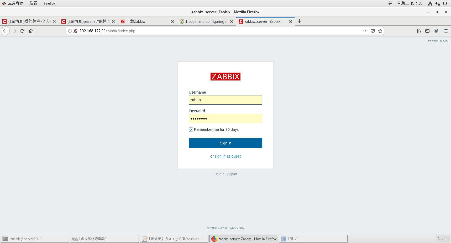
Task: Open the Firefox home page icon
Action: pos(31,31)
